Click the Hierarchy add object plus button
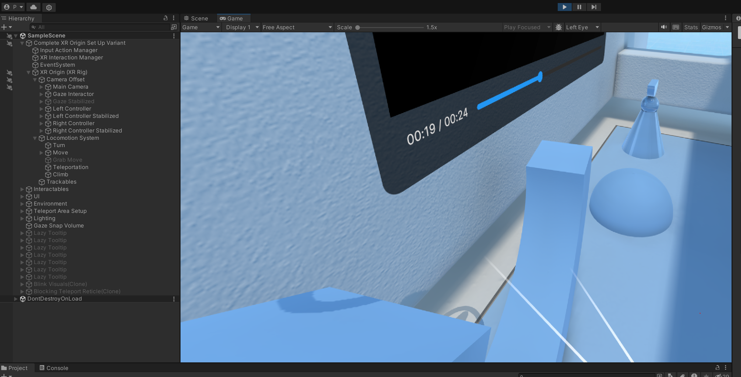This screenshot has height=377, width=741. click(x=4, y=27)
